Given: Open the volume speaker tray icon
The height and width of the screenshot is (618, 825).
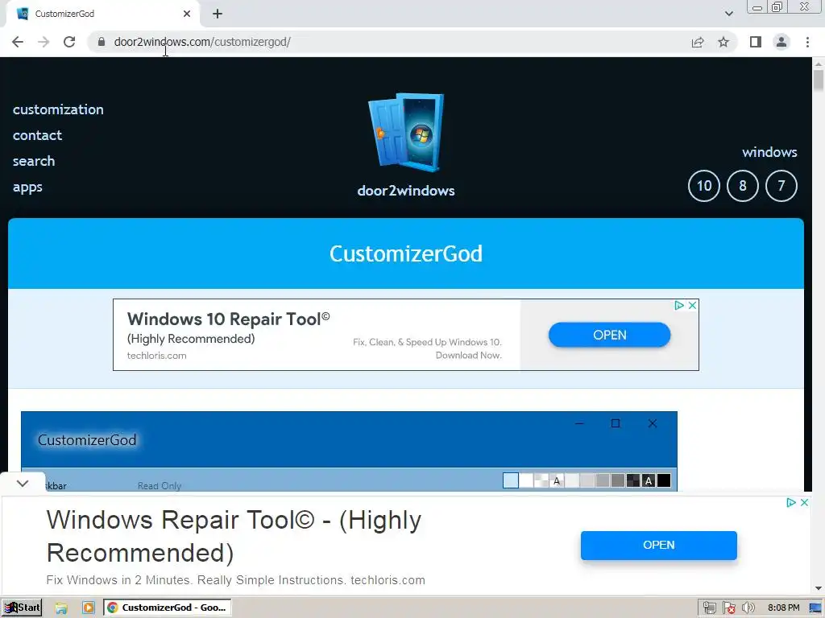Looking at the screenshot, I should pos(748,608).
